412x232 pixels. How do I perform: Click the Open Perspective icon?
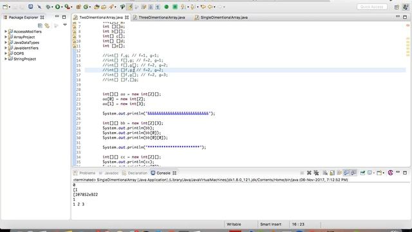(397, 7)
